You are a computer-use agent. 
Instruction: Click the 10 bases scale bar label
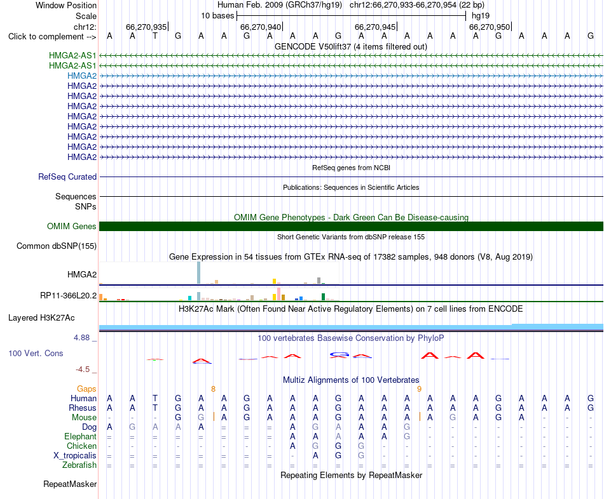pyautogui.click(x=217, y=16)
